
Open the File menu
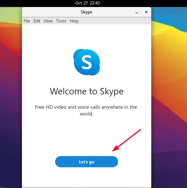27,21
